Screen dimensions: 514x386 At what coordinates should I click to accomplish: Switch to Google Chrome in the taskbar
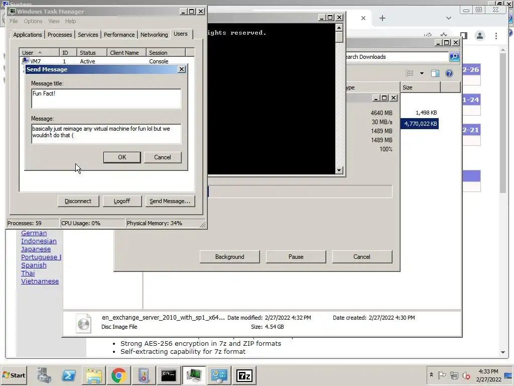118,375
